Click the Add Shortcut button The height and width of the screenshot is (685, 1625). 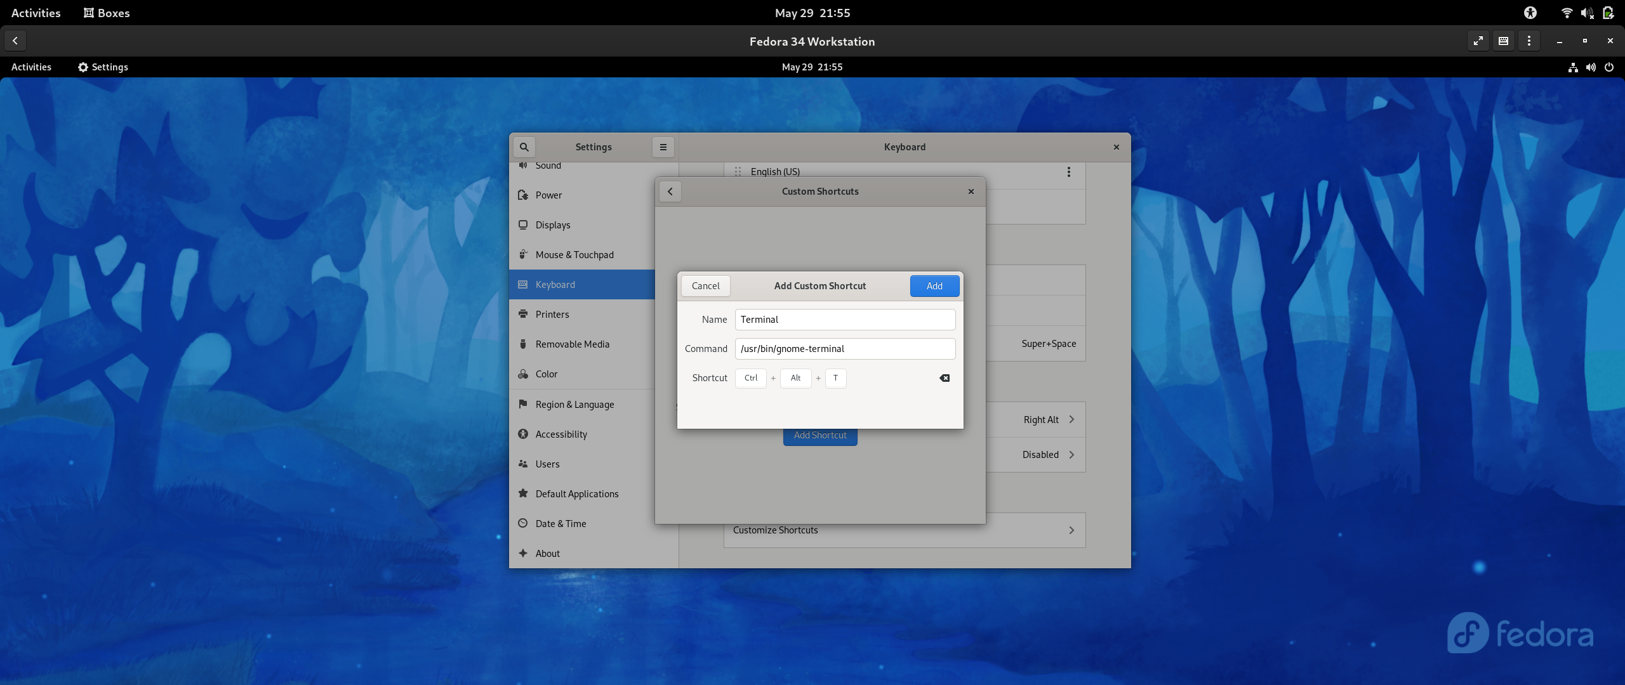(x=820, y=436)
